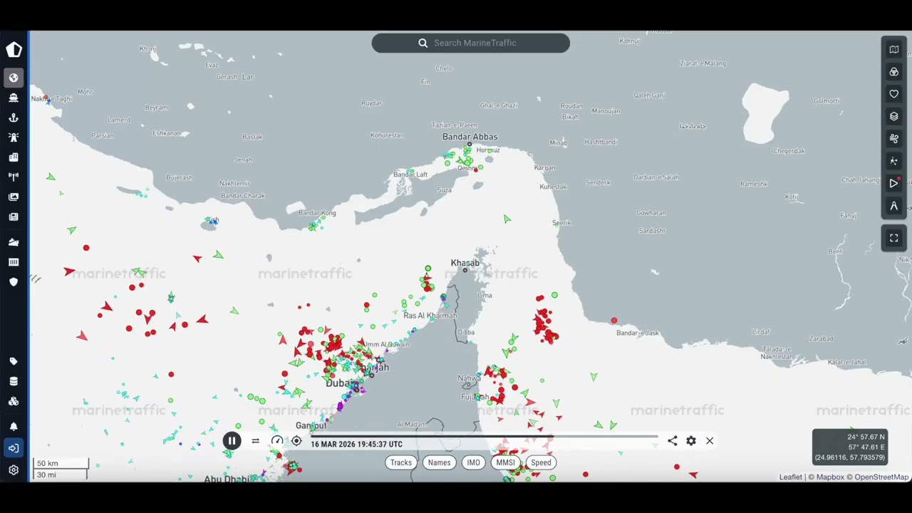The width and height of the screenshot is (912, 513).
Task: Click the Fujairah map label
Action: [475, 397]
